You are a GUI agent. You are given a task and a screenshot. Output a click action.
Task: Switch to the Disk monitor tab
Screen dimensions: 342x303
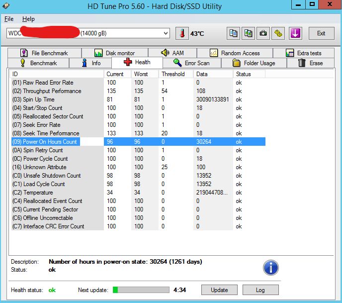pyautogui.click(x=115, y=53)
